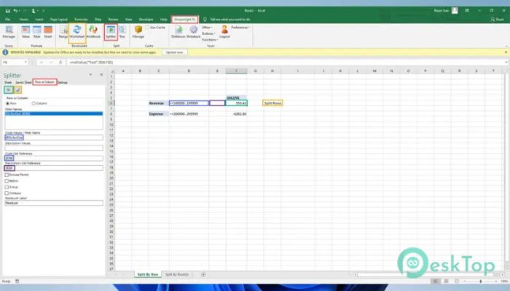The height and width of the screenshot is (291, 510).
Task: Open the File menu tab
Action: coord(7,20)
